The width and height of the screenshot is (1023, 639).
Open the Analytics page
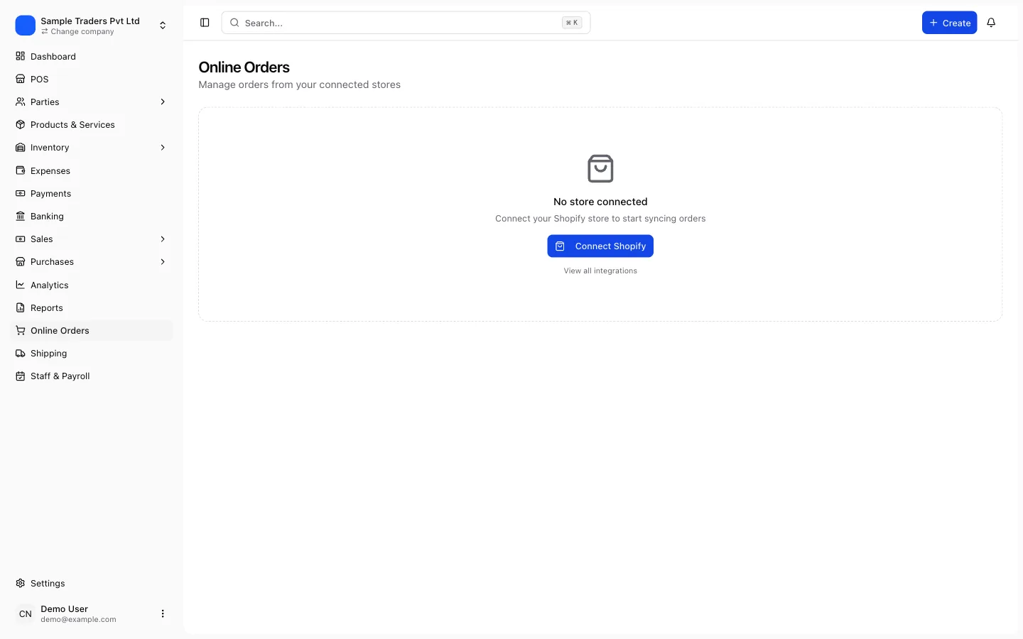pos(92,285)
